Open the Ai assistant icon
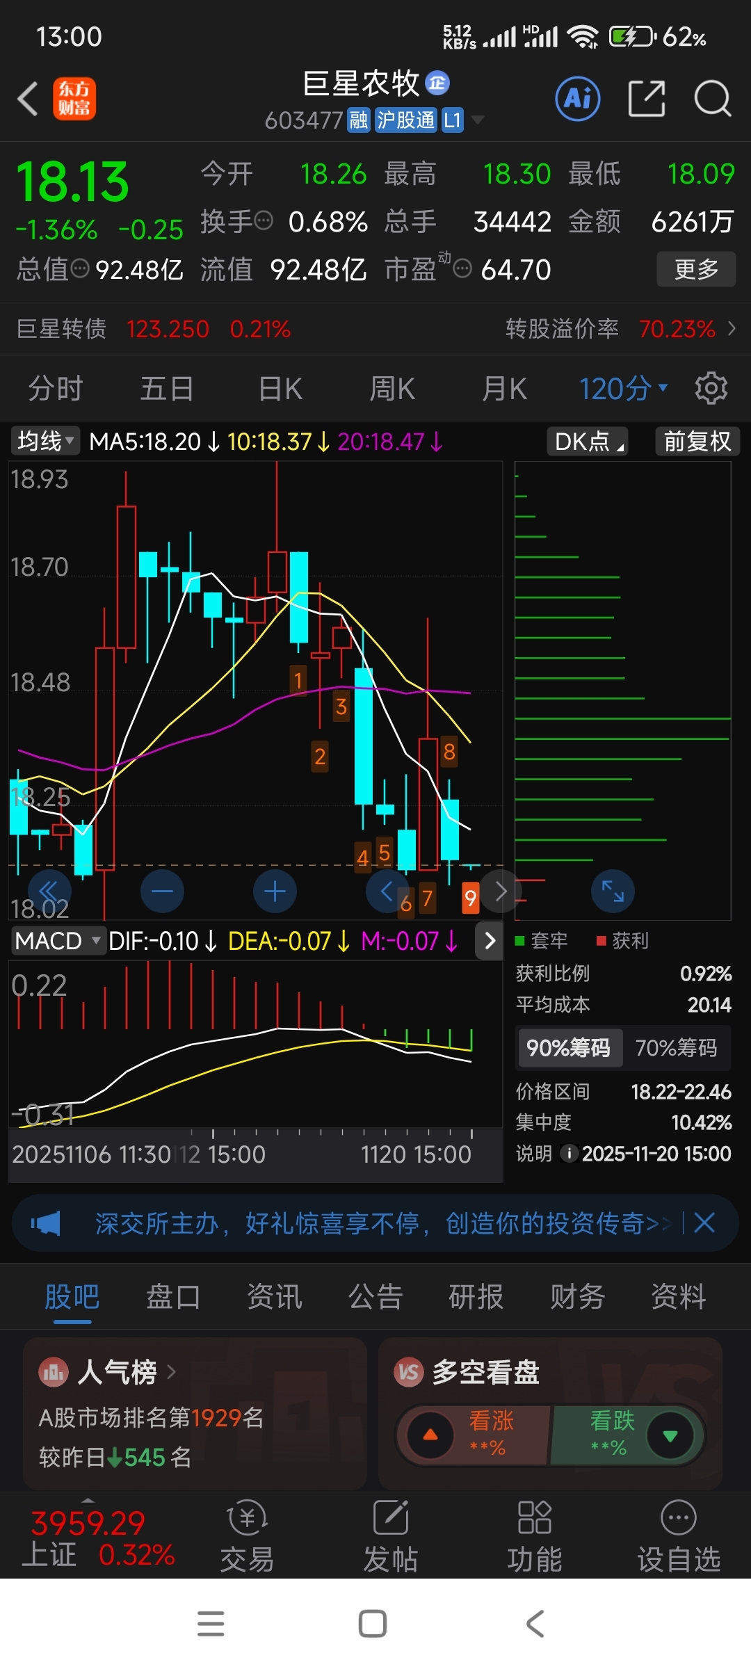Image resolution: width=751 pixels, height=1669 pixels. point(578,98)
